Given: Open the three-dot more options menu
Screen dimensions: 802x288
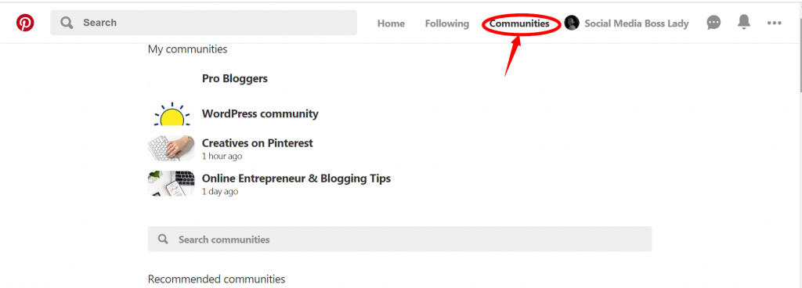Looking at the screenshot, I should click(x=775, y=23).
